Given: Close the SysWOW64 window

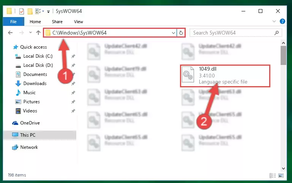Looking at the screenshot, I should 278,11.
